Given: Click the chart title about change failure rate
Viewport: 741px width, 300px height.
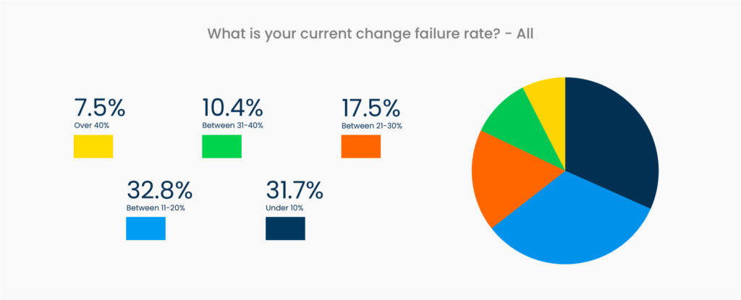Looking at the screenshot, I should 370,34.
